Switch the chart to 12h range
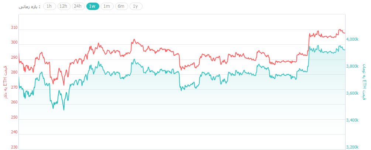This screenshot has width=371, height=150. [x=63, y=6]
